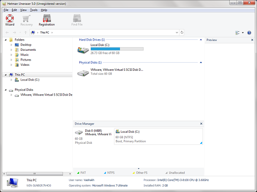Close the Drive Manager panel

[201, 124]
